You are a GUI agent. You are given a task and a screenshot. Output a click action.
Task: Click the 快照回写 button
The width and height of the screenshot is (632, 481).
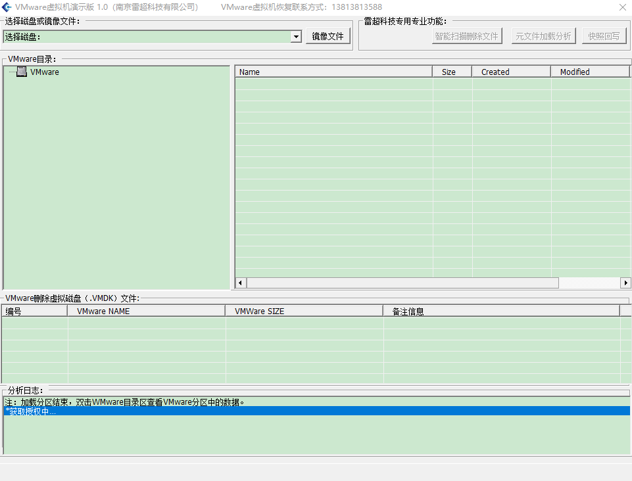(x=604, y=36)
